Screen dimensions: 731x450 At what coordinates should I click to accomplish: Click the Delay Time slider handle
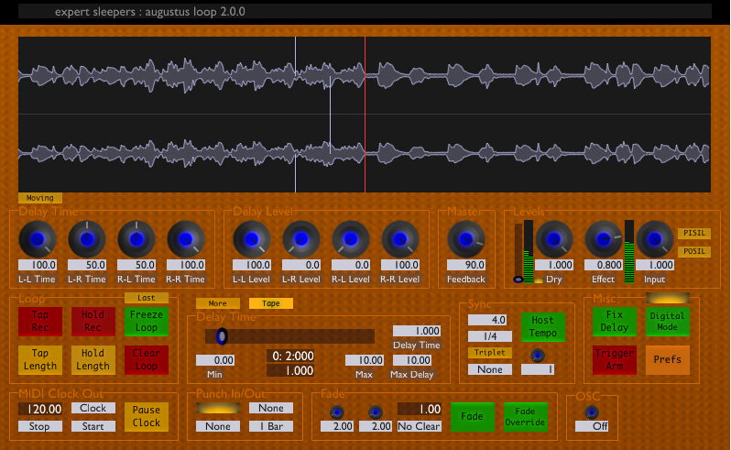(222, 336)
